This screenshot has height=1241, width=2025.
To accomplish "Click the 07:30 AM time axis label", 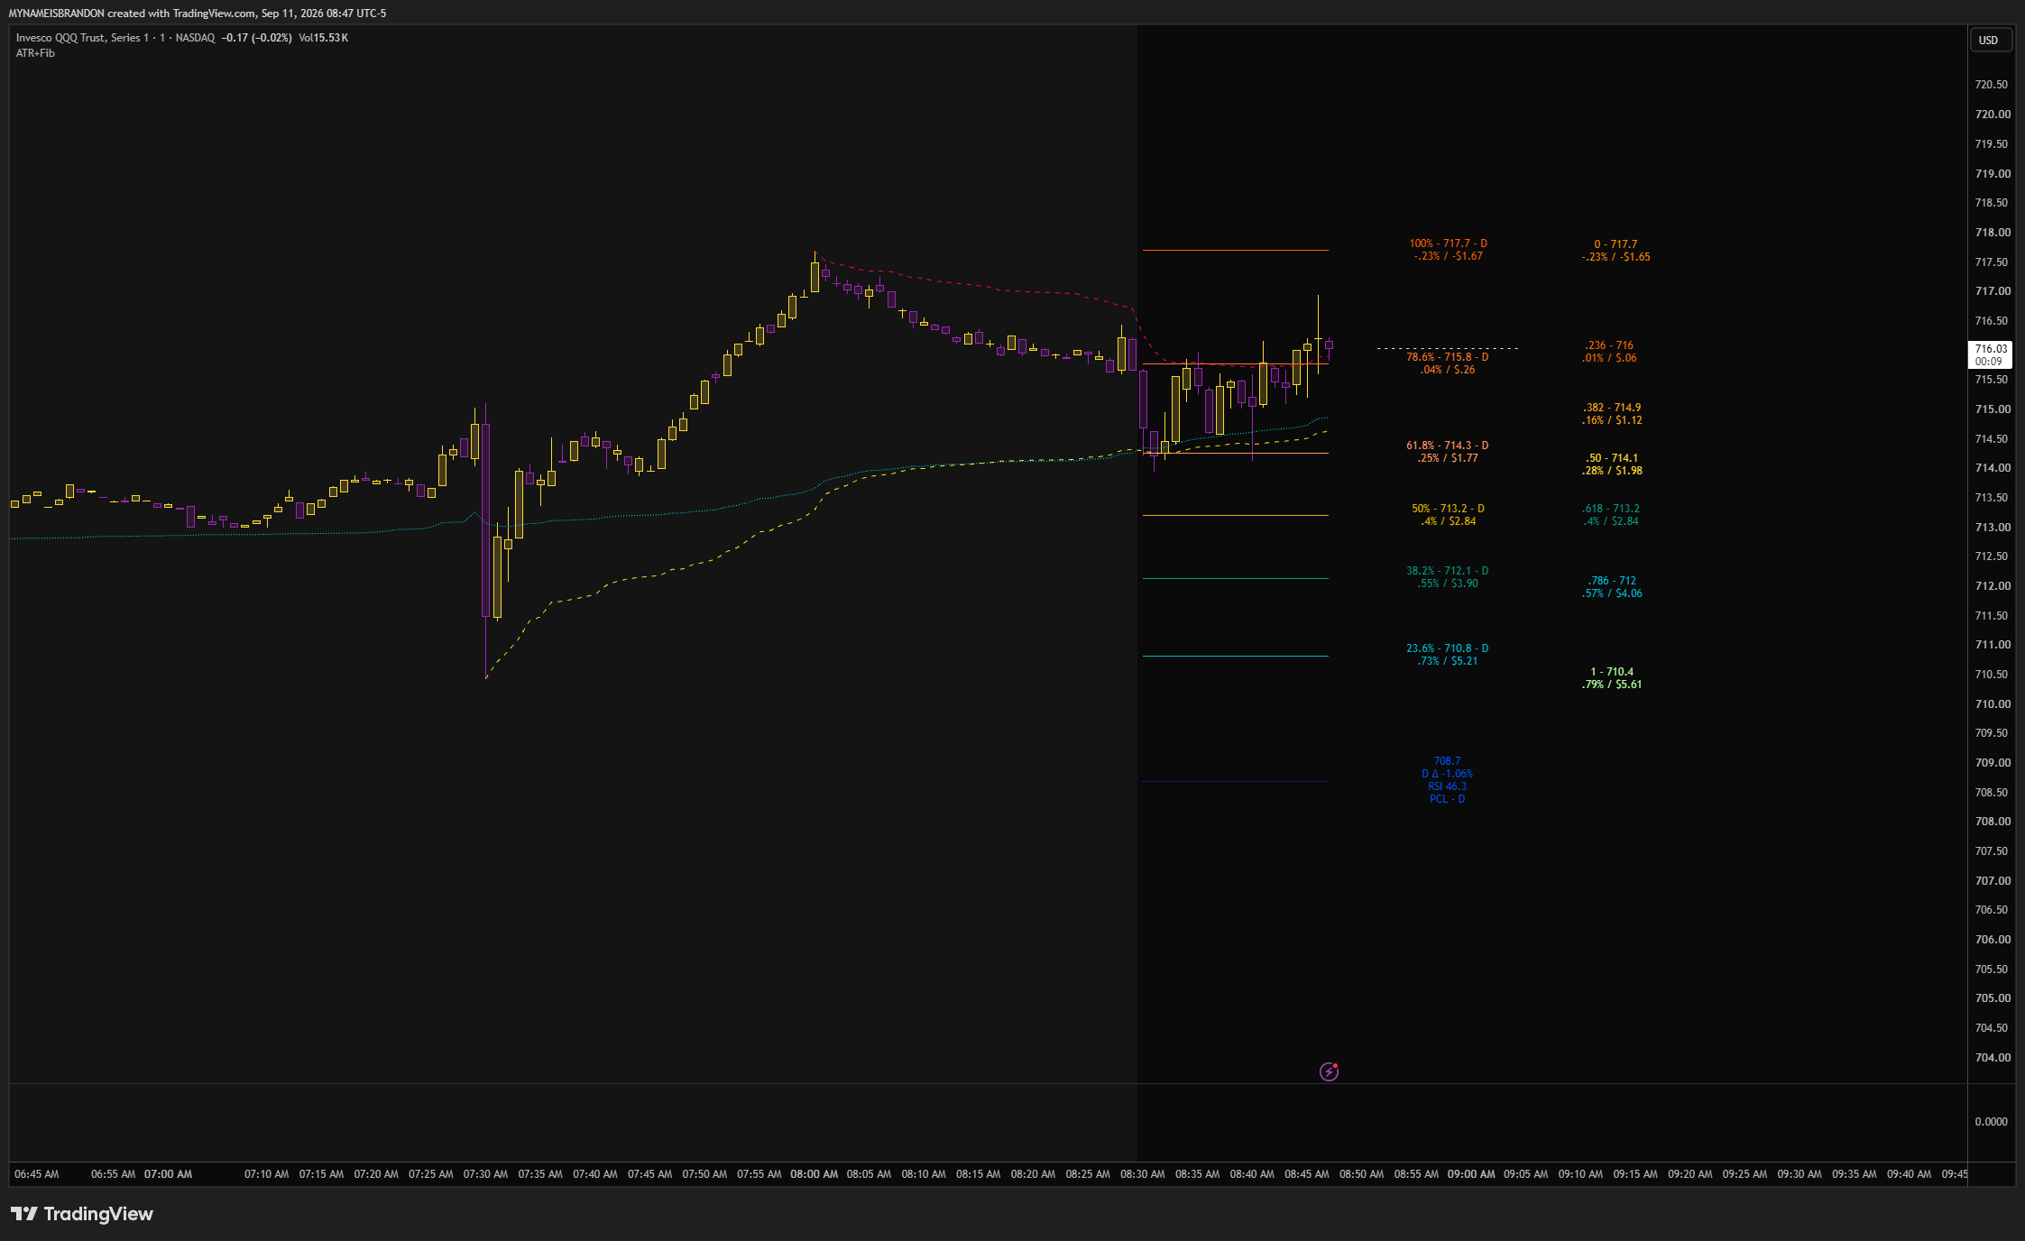I will pos(485,1174).
